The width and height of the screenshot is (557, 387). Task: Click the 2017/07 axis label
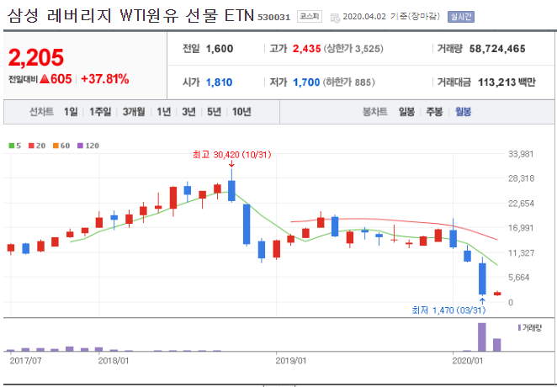pyautogui.click(x=25, y=361)
